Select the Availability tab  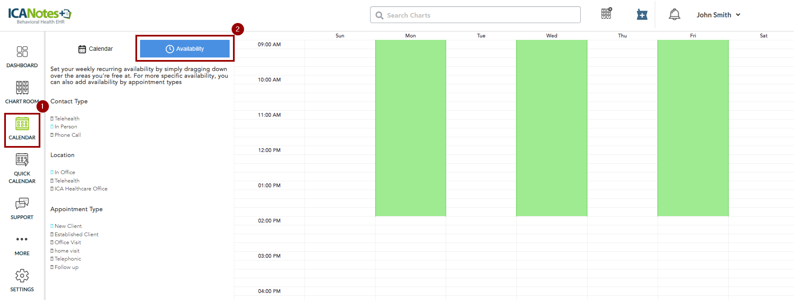pyautogui.click(x=185, y=49)
